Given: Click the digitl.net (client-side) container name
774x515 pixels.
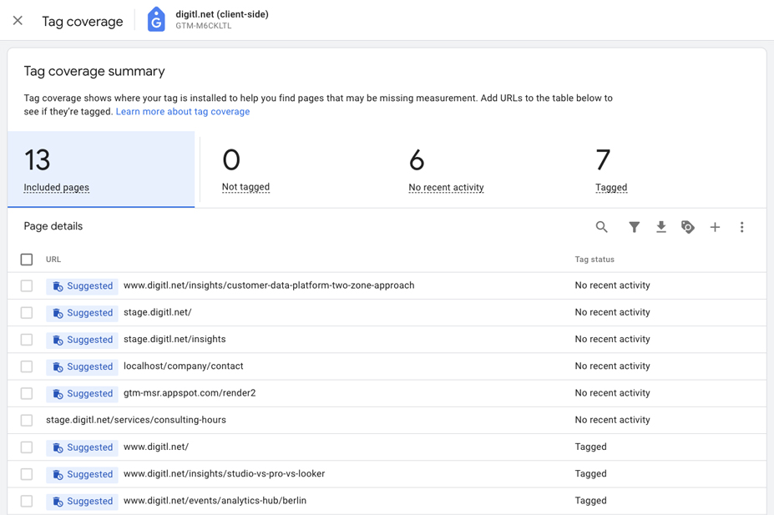Looking at the screenshot, I should point(222,14).
